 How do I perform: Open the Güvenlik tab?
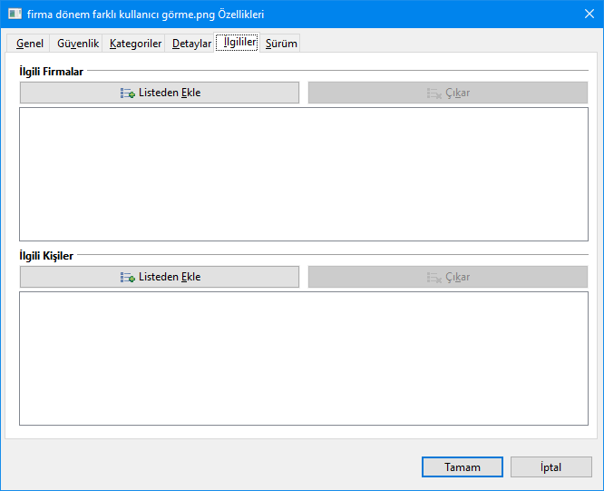78,44
